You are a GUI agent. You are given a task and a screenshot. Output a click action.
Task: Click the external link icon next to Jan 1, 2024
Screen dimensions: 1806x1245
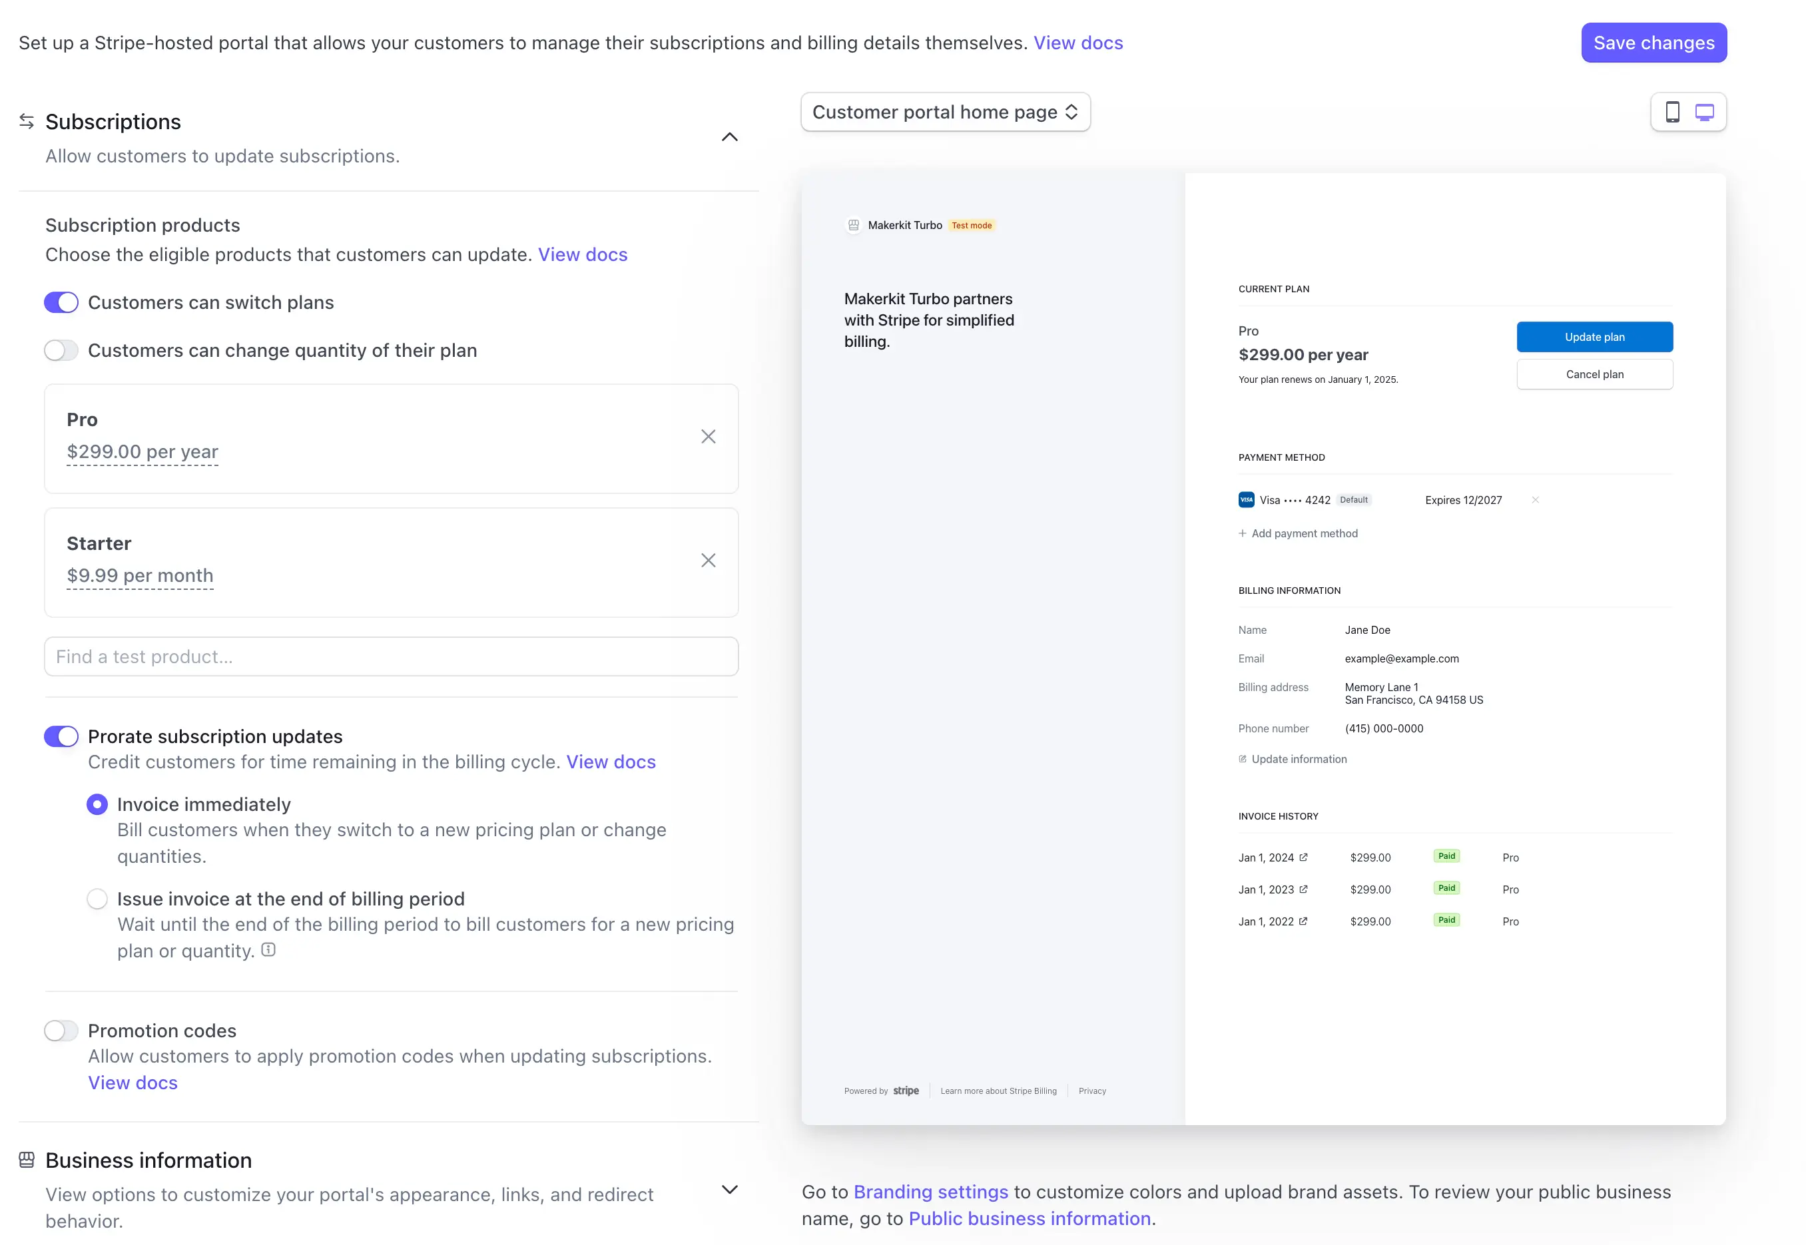(x=1303, y=858)
